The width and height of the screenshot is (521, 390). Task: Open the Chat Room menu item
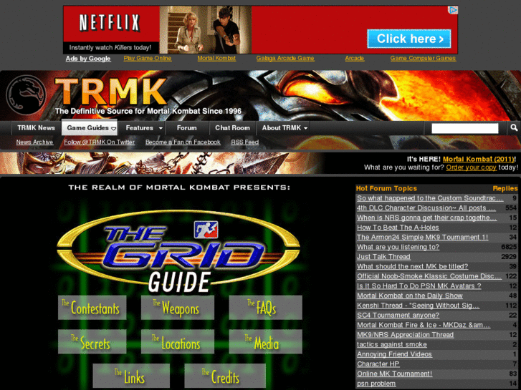click(x=232, y=128)
